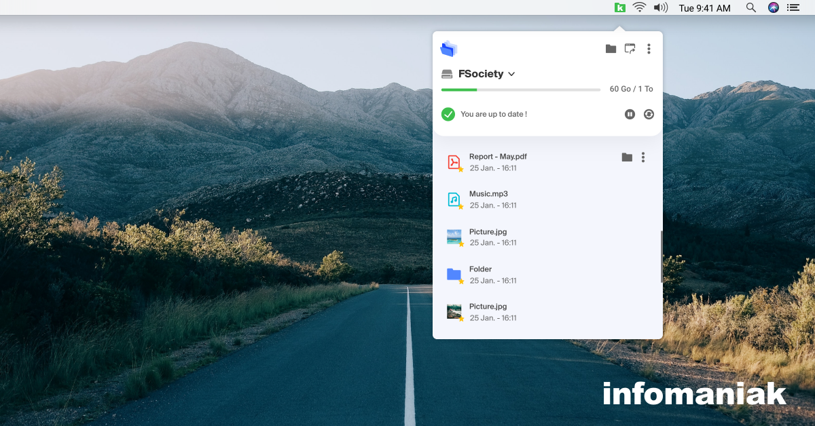Open the volume control in menu bar
The height and width of the screenshot is (426, 815).
coord(660,7)
